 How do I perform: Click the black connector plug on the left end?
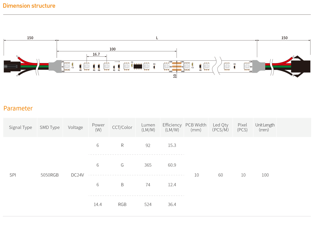pyautogui.click(x=11, y=66)
